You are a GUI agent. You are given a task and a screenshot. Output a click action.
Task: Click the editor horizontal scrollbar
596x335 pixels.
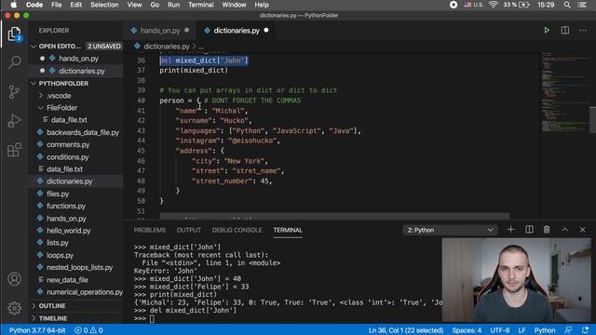click(x=334, y=216)
